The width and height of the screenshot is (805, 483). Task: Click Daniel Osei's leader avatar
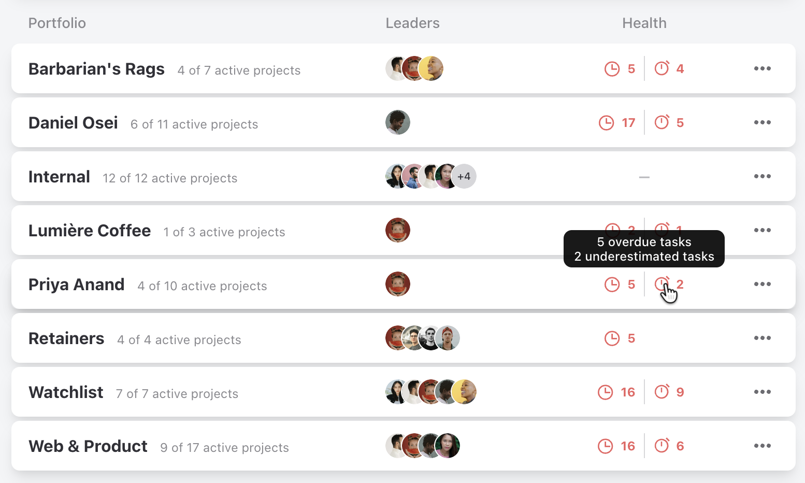click(x=398, y=122)
